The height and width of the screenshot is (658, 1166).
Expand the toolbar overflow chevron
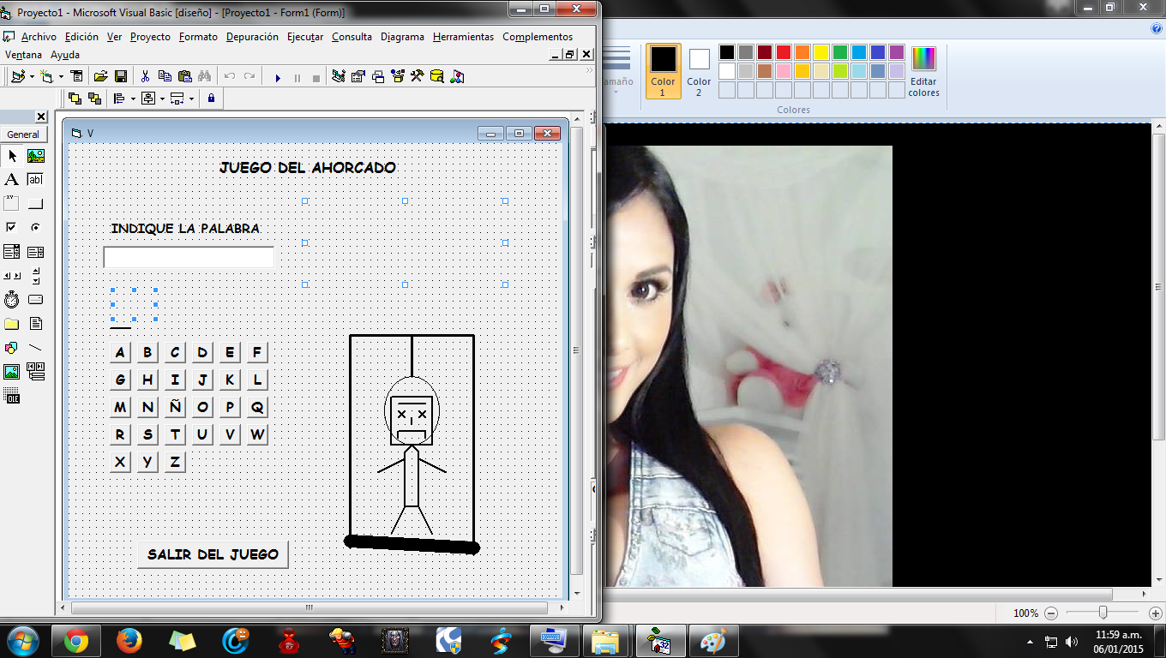(x=589, y=71)
